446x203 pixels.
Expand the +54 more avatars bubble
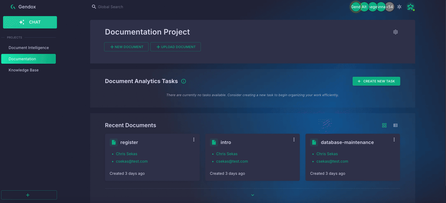point(390,7)
